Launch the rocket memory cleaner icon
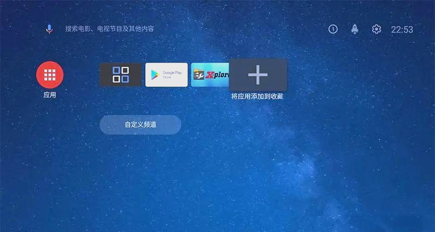The width and height of the screenshot is (435, 232). [x=355, y=29]
